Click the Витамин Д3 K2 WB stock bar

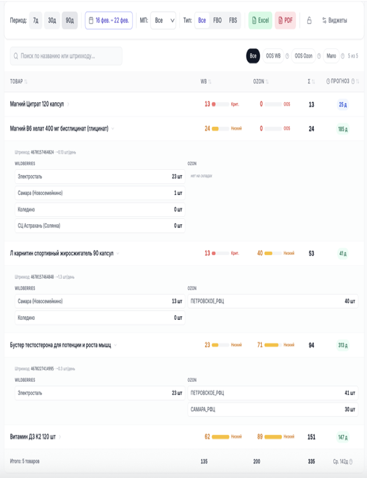pyautogui.click(x=220, y=437)
